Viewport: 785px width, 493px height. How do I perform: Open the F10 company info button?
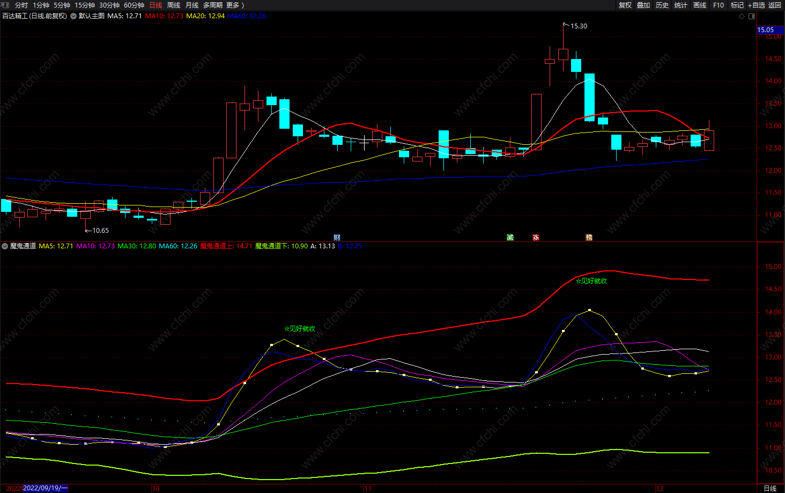(719, 5)
